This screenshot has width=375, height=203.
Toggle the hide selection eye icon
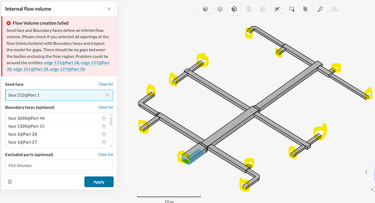point(277,9)
